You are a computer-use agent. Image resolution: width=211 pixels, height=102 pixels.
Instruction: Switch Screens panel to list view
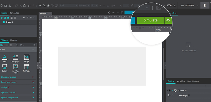[x=12, y=18]
